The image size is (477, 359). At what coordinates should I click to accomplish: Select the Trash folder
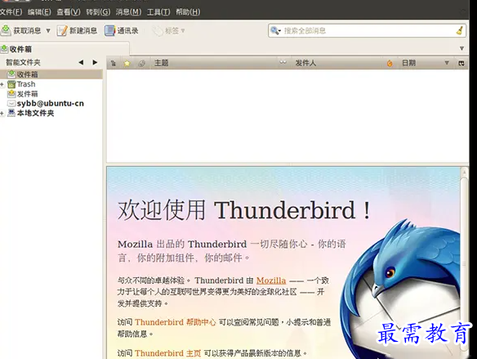[x=26, y=84]
